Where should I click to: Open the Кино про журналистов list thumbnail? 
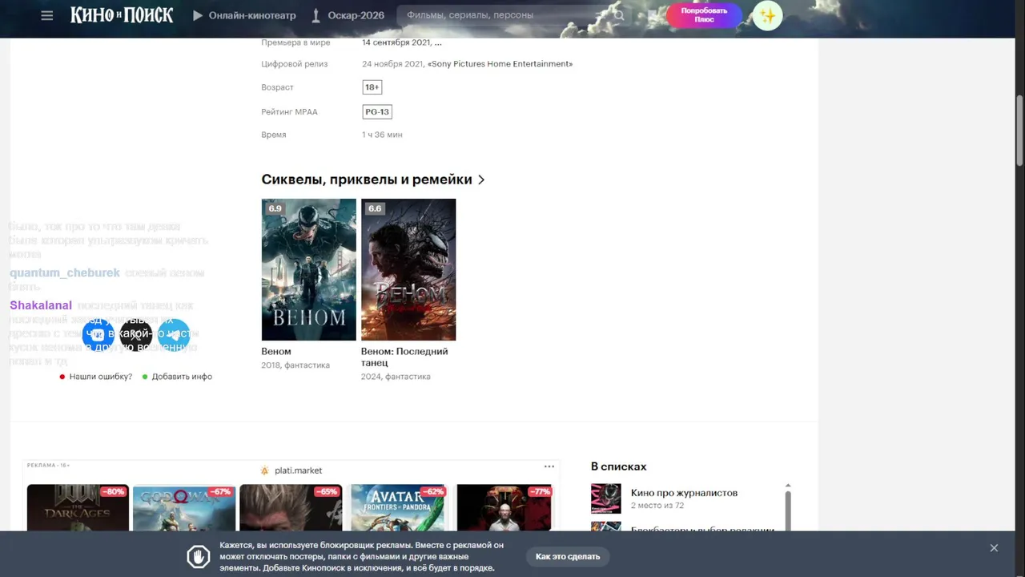point(606,498)
